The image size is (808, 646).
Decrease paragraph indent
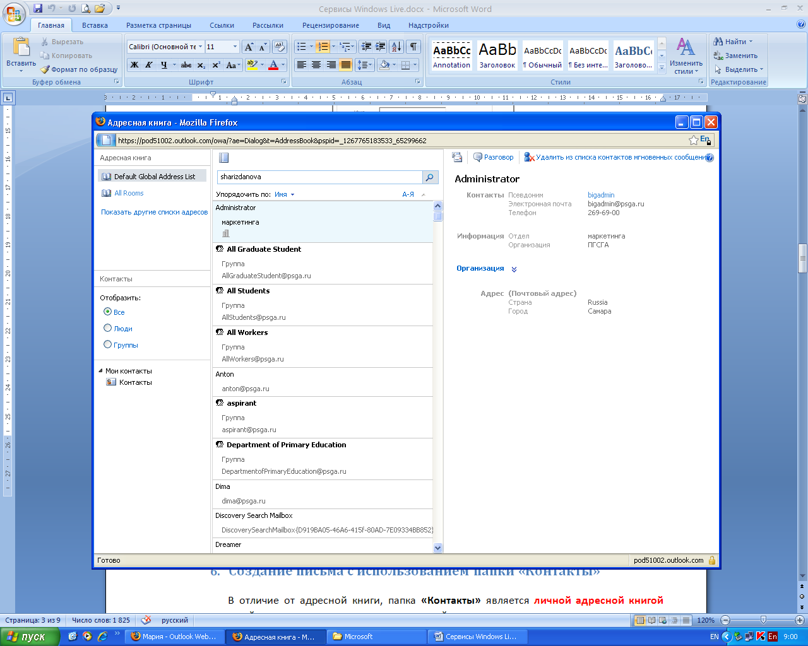pyautogui.click(x=366, y=47)
